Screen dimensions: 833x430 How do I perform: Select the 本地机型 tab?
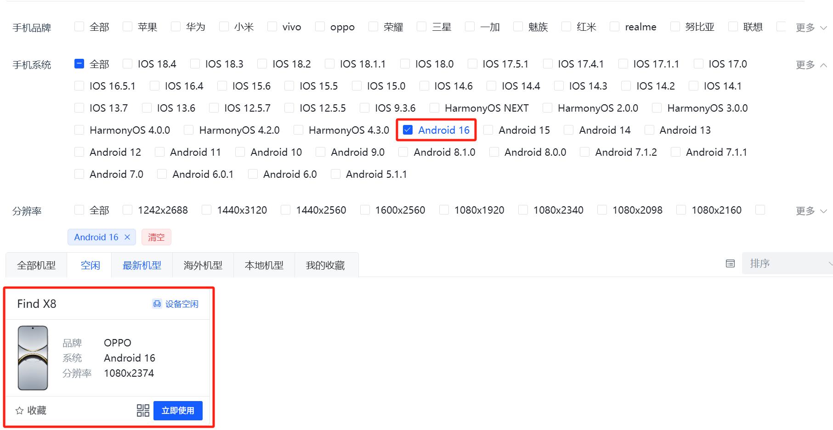tap(264, 265)
